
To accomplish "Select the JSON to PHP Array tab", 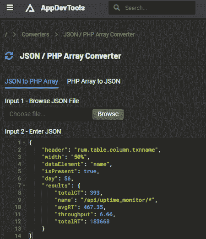I will [x=32, y=81].
